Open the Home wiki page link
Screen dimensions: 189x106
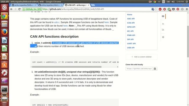(130, 14)
